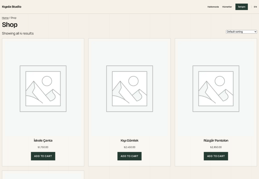259x179 pixels.
Task: Add Rüzgâr Pantolon to cart
Action: tap(216, 156)
